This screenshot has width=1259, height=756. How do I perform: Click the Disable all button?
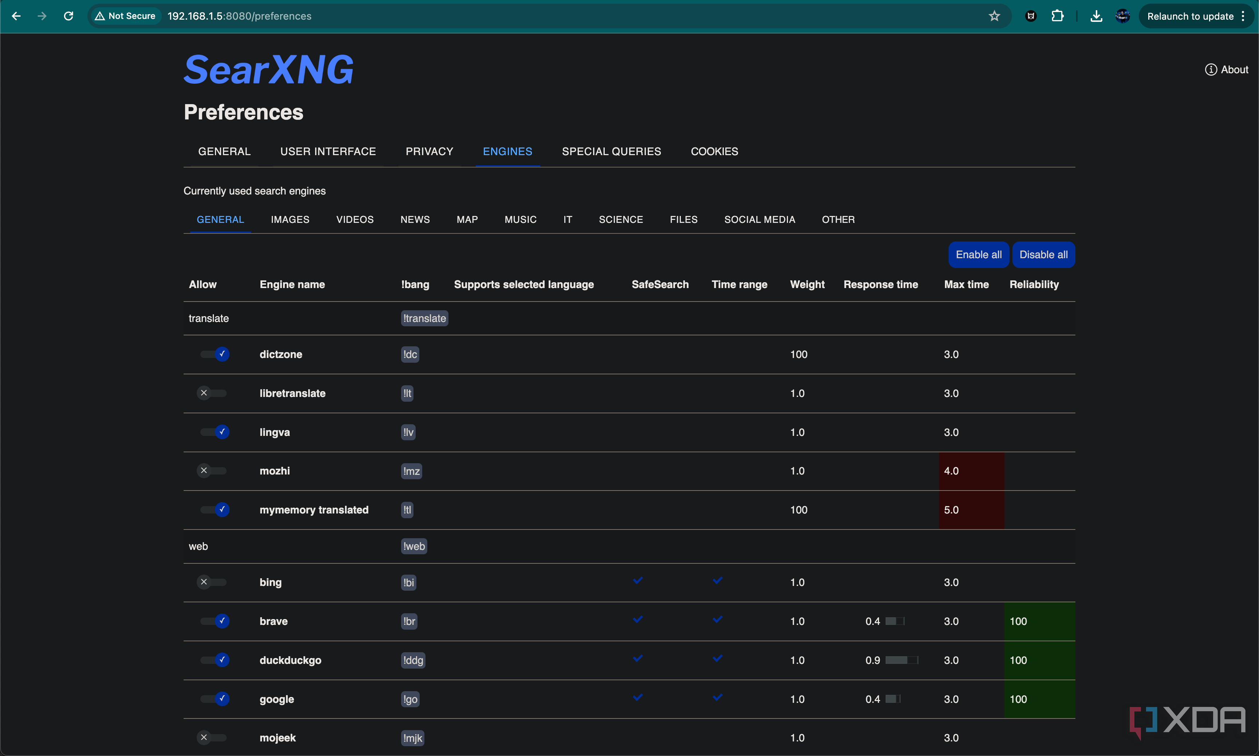coord(1043,255)
